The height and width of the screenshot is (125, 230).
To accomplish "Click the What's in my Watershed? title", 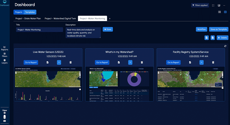I will pyautogui.click(x=119, y=52).
